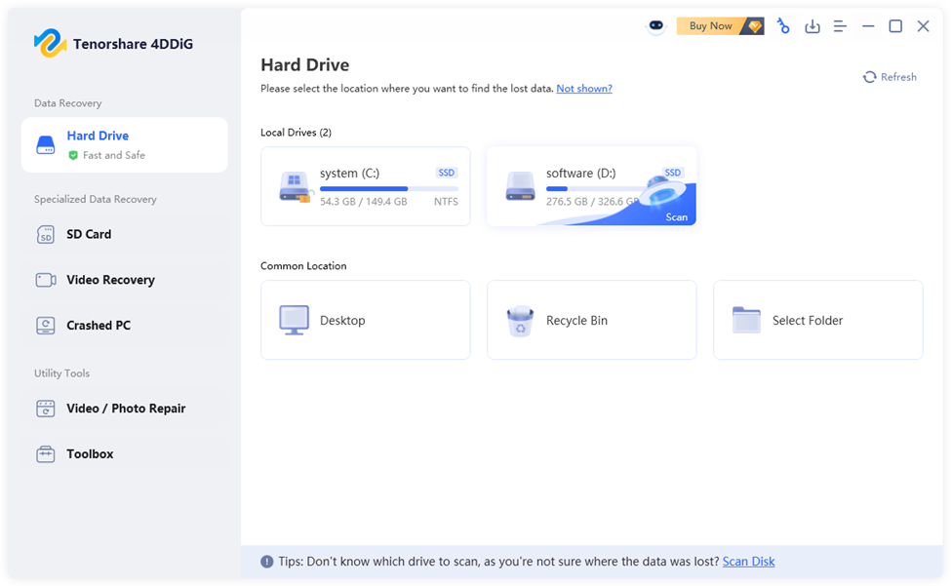Click the key-shaped register icon
Image resolution: width=951 pixels, height=586 pixels.
[x=782, y=26]
